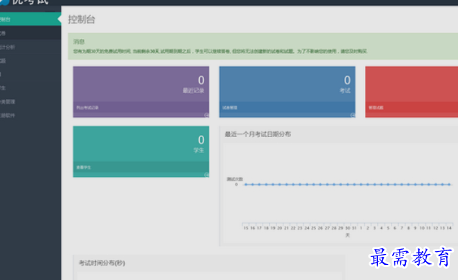Click the 试卷管理 link on the blue card
This screenshot has width=458, height=280.
coord(229,108)
